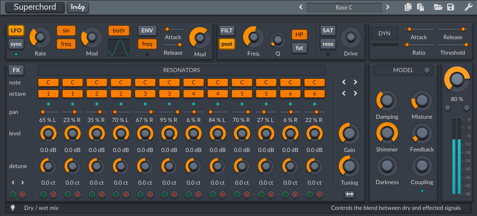Click red button under first resonator
The height and width of the screenshot is (216, 477).
coord(53,195)
